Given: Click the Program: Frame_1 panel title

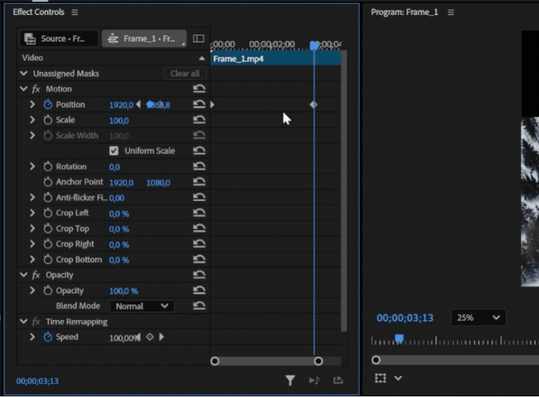Looking at the screenshot, I should (405, 12).
